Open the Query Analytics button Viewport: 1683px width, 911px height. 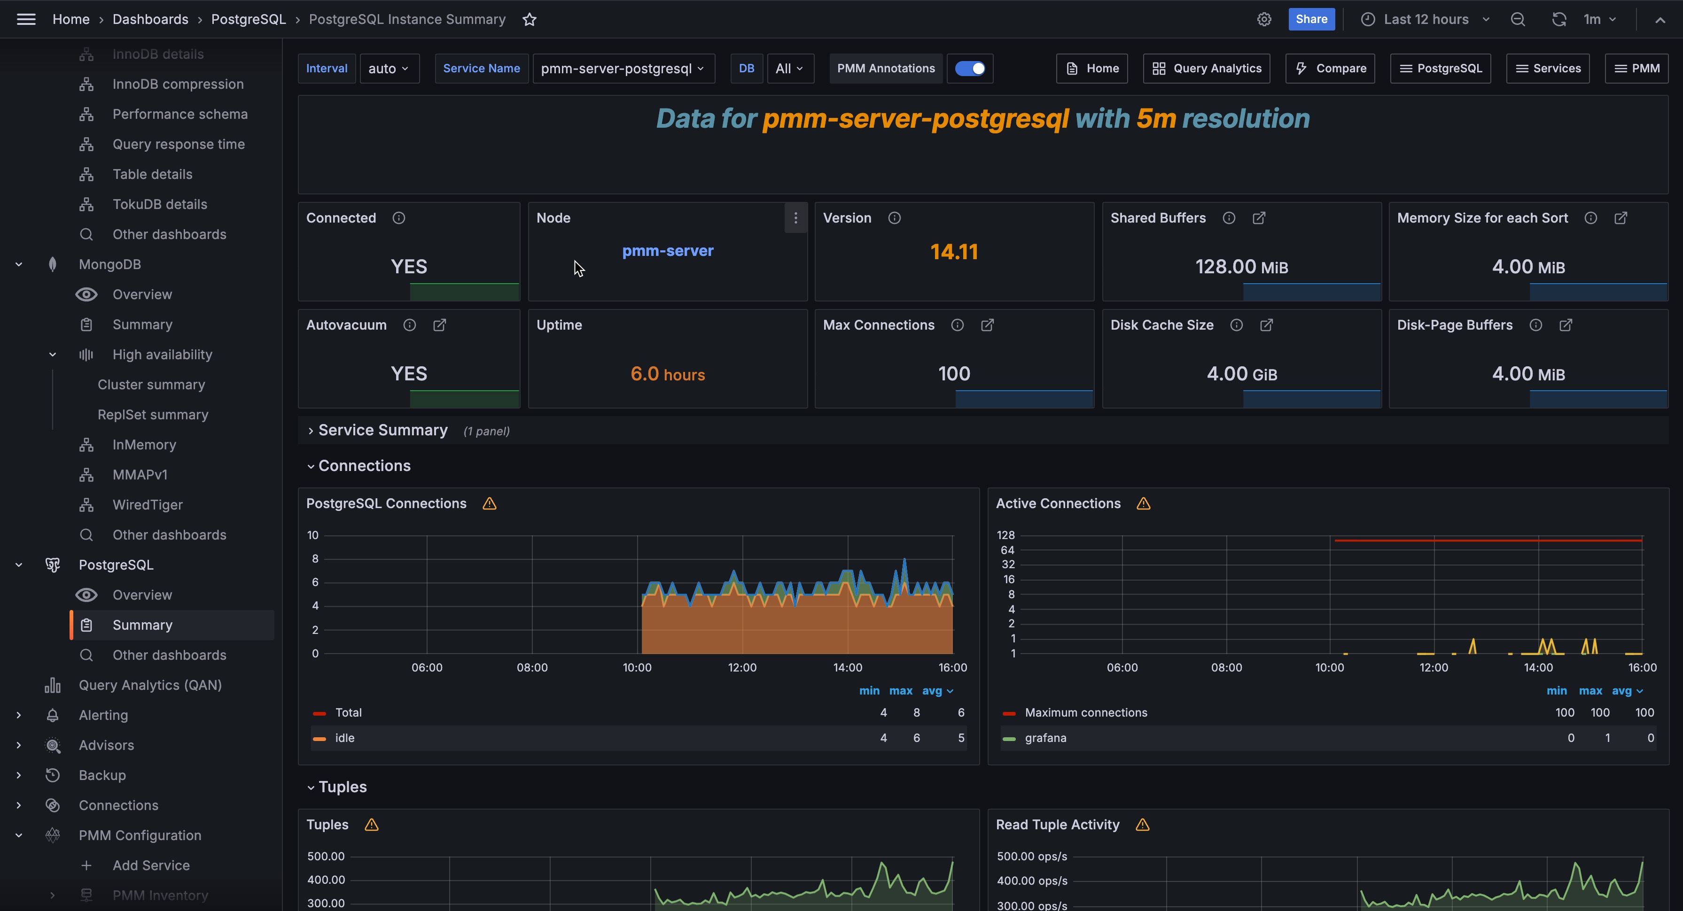click(1206, 69)
